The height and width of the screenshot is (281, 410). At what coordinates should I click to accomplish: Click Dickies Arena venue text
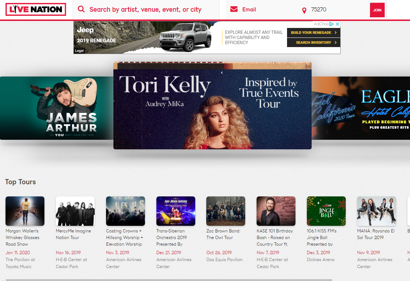click(x=320, y=260)
